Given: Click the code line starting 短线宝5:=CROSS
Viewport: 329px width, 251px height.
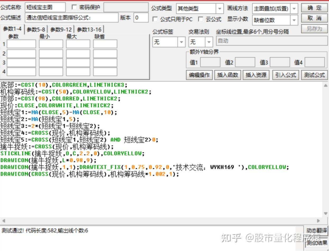Looking at the screenshot, I should pos(79,140).
